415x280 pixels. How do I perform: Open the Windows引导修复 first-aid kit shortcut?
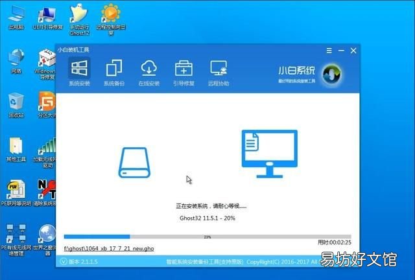tap(47, 64)
